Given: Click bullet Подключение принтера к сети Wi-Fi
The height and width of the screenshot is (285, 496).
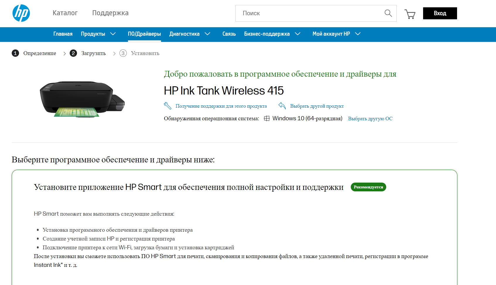Looking at the screenshot, I should 138,248.
